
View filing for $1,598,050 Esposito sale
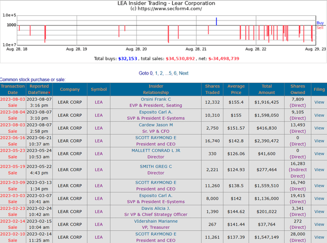pyautogui.click(x=319, y=115)
